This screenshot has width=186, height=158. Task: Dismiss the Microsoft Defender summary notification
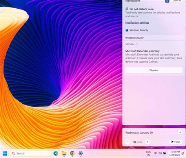tap(154, 70)
